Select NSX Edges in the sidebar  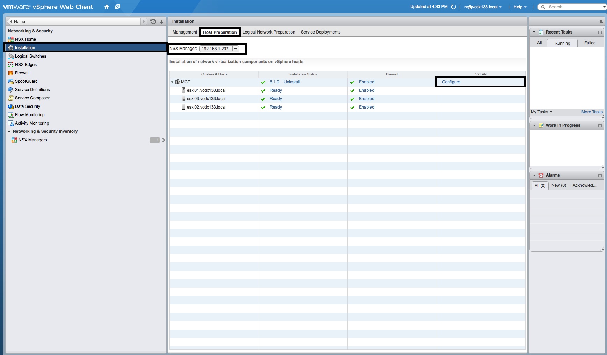click(x=26, y=65)
